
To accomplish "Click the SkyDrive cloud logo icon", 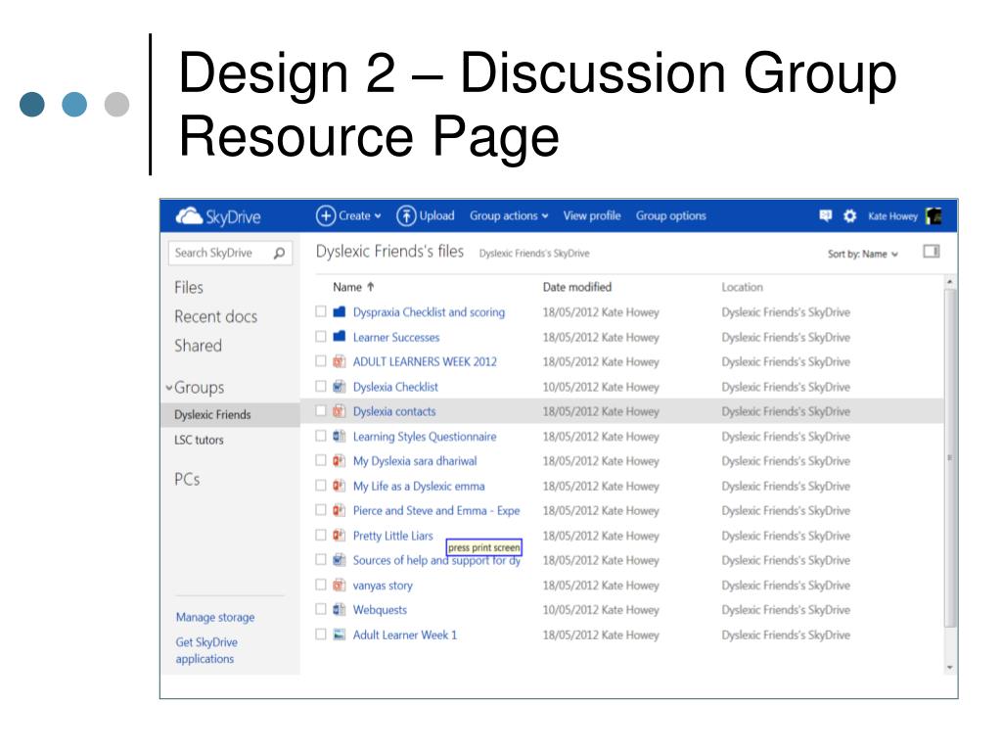I will click(189, 216).
